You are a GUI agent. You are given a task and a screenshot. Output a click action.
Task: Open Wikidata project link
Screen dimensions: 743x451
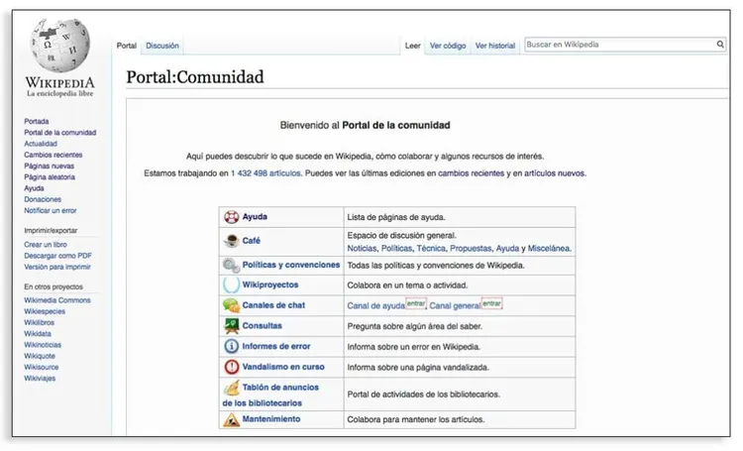click(38, 334)
